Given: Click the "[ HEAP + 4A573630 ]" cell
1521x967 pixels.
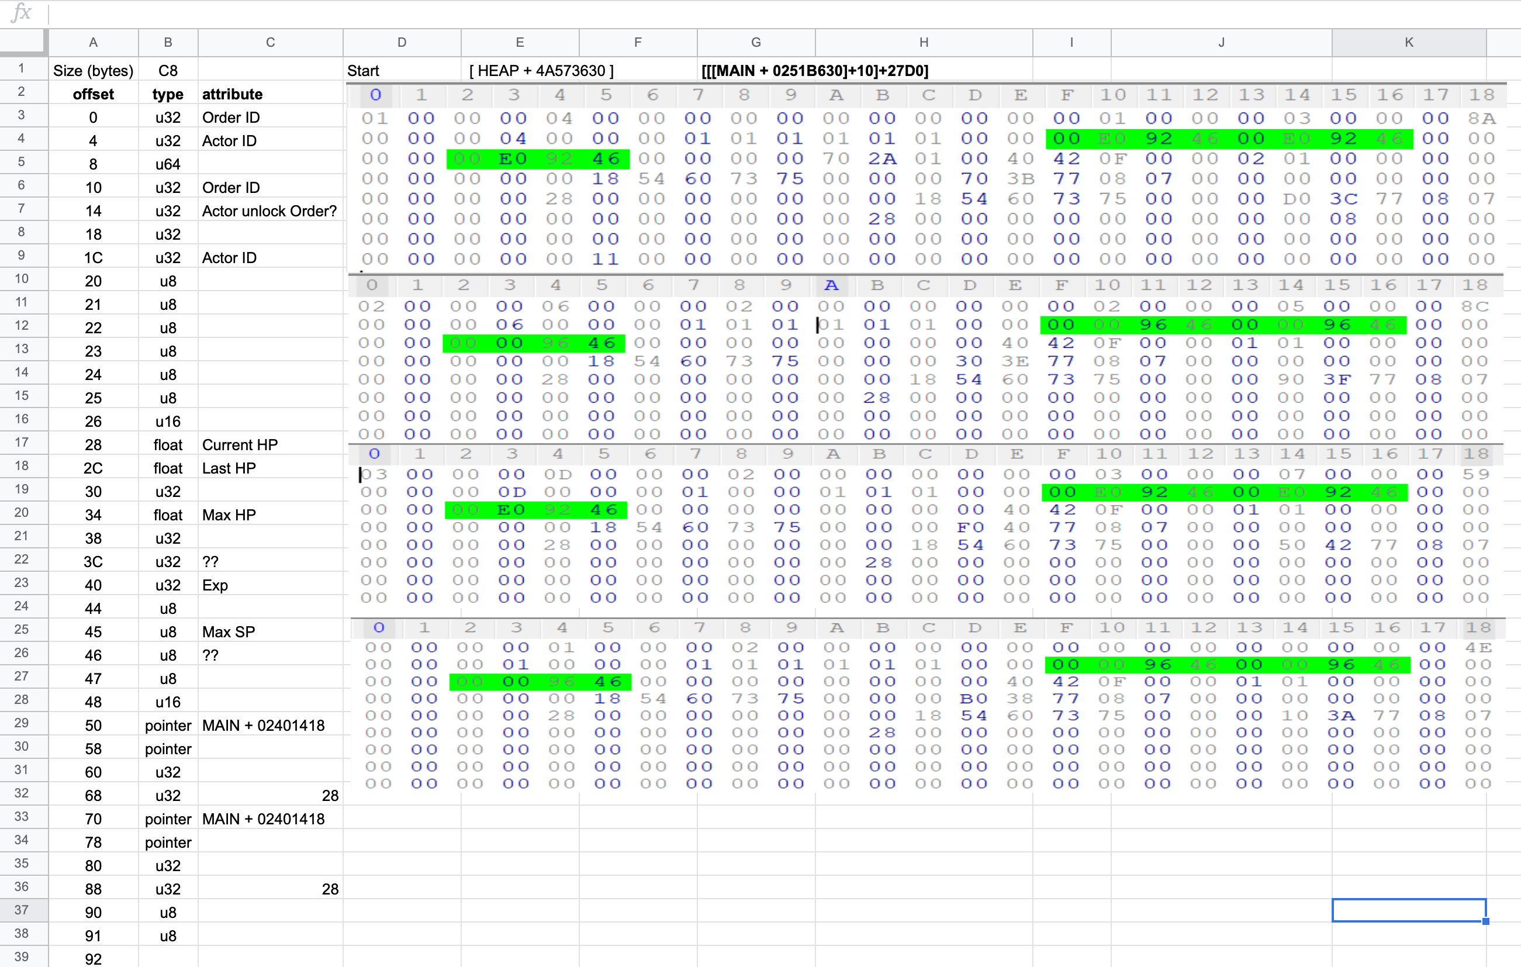Looking at the screenshot, I should (x=541, y=70).
